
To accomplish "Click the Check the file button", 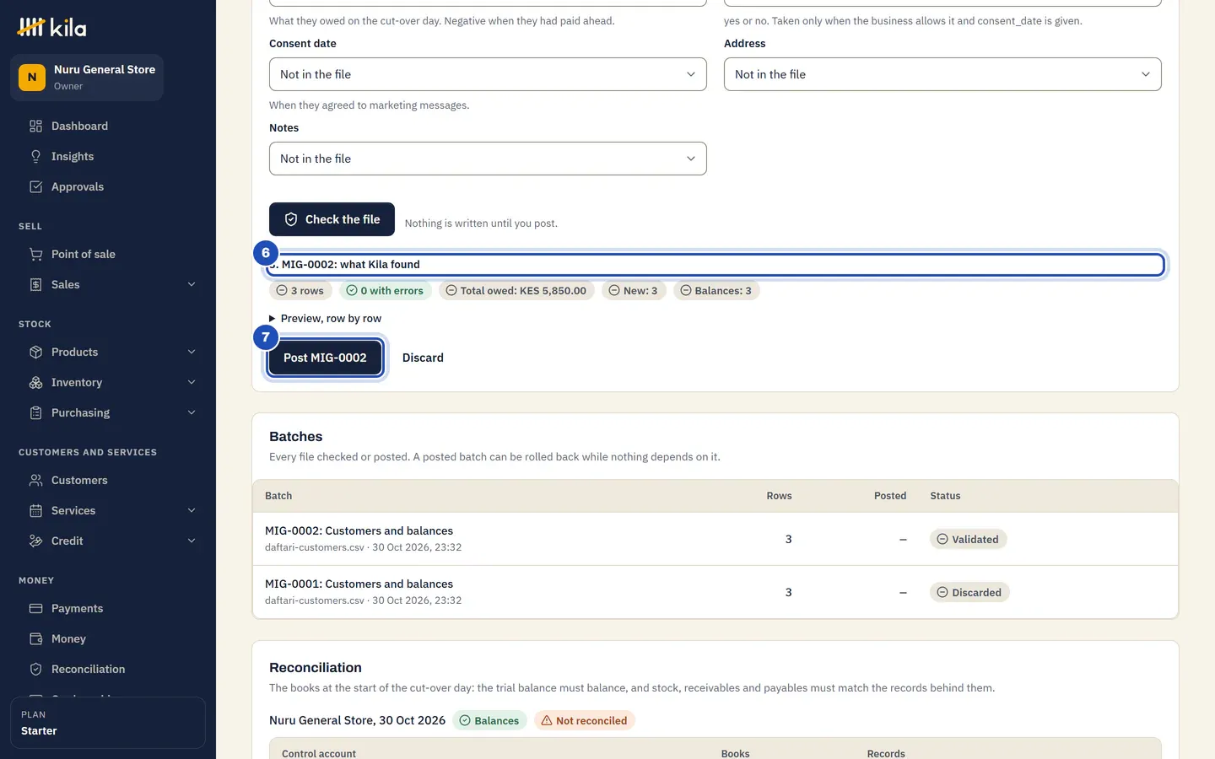I will coord(332,219).
